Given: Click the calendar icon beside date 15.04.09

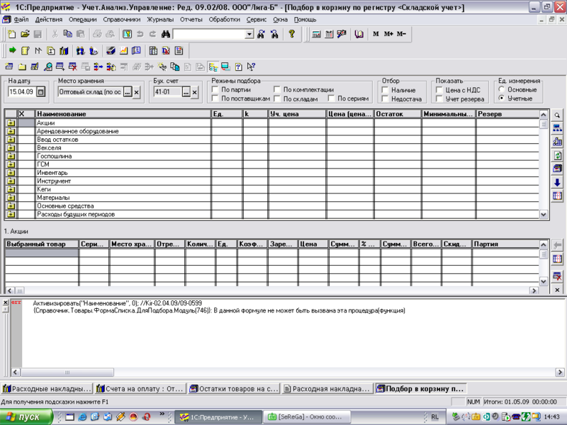Looking at the screenshot, I should pos(40,92).
